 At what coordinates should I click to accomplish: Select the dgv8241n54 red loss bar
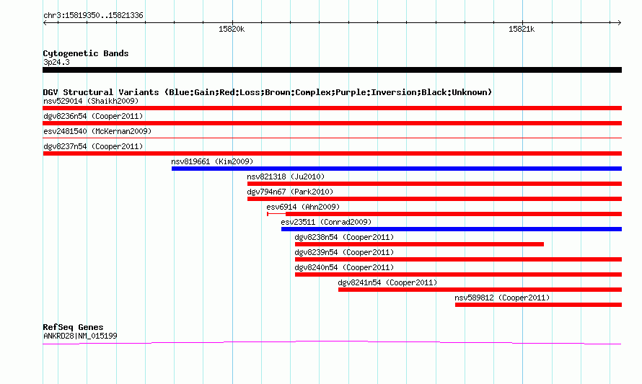pos(480,290)
